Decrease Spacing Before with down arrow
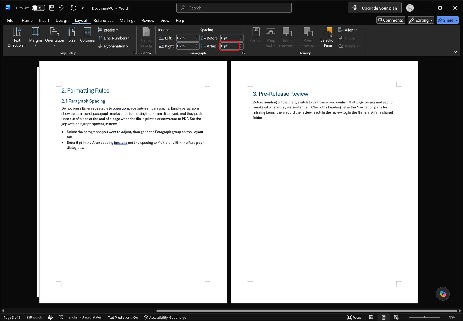Viewport: 463px width, 321px height. 240,40
